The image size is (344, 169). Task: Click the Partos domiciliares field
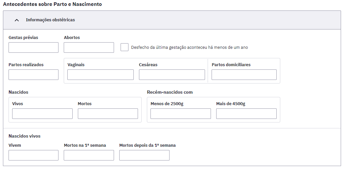click(x=244, y=75)
